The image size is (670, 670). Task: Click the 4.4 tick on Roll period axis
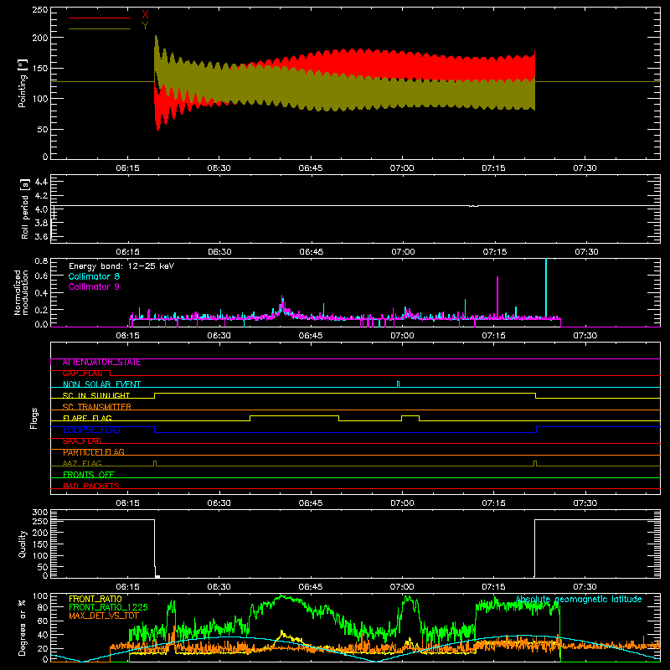40,182
